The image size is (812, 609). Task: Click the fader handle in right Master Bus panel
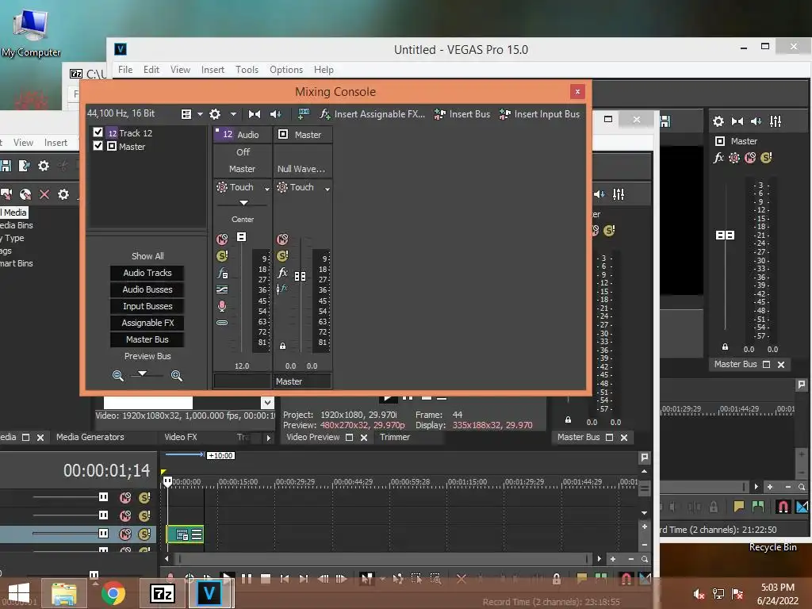click(x=725, y=235)
